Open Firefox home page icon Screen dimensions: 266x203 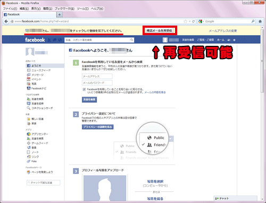pos(260,21)
